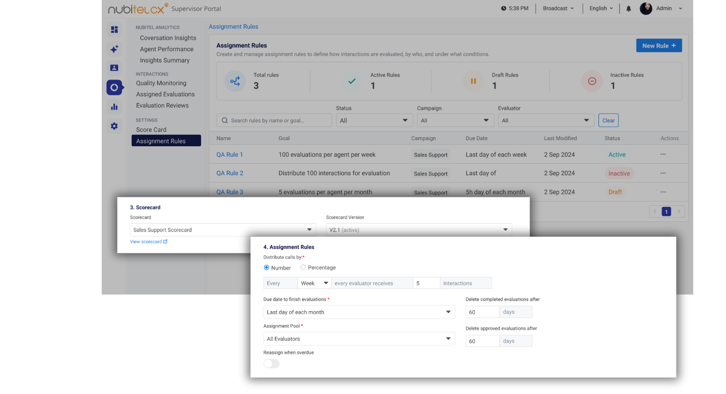Open Score Card settings item
The image size is (726, 394).
click(151, 130)
